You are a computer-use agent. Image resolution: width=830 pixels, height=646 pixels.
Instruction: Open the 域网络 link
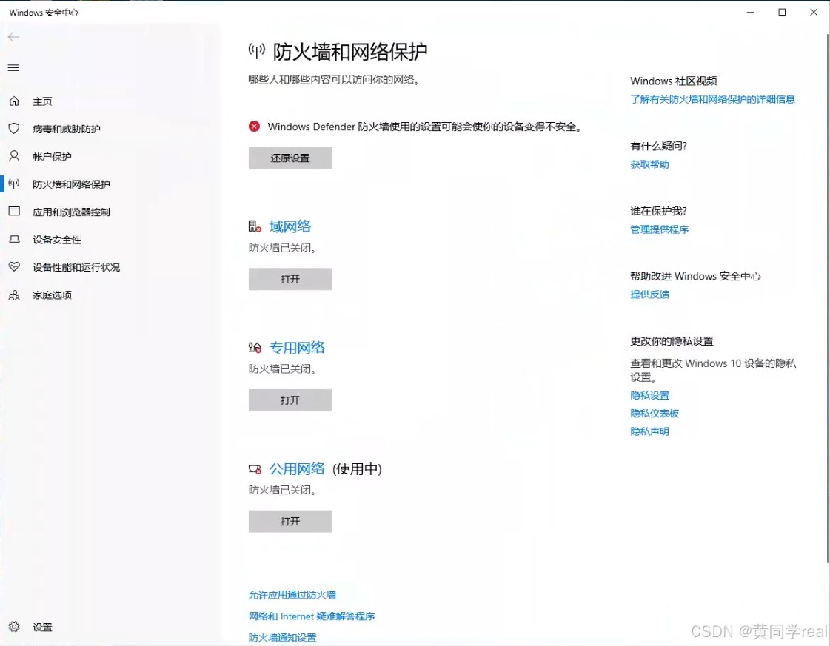(290, 226)
